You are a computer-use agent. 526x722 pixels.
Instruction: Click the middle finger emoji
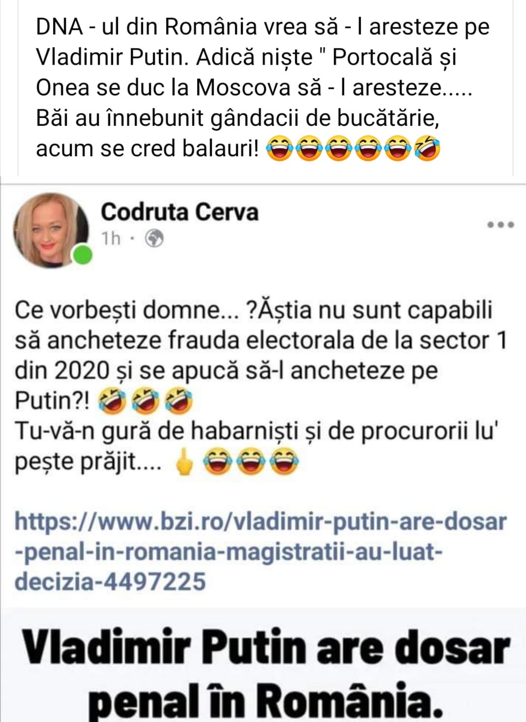pyautogui.click(x=184, y=462)
